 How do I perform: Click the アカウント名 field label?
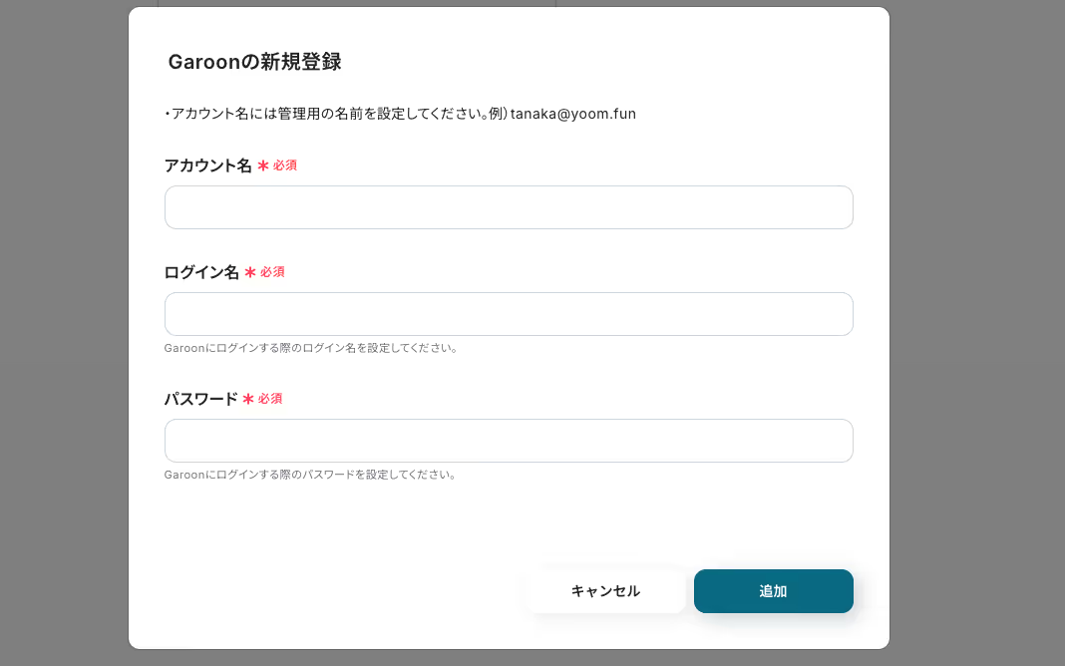pos(207,166)
